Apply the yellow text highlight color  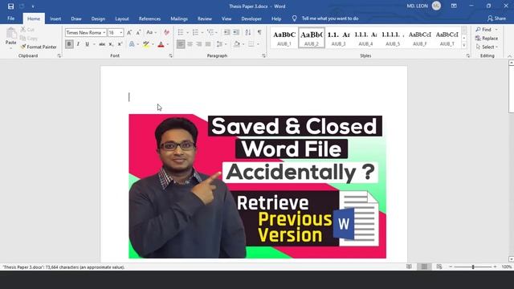pyautogui.click(x=146, y=44)
